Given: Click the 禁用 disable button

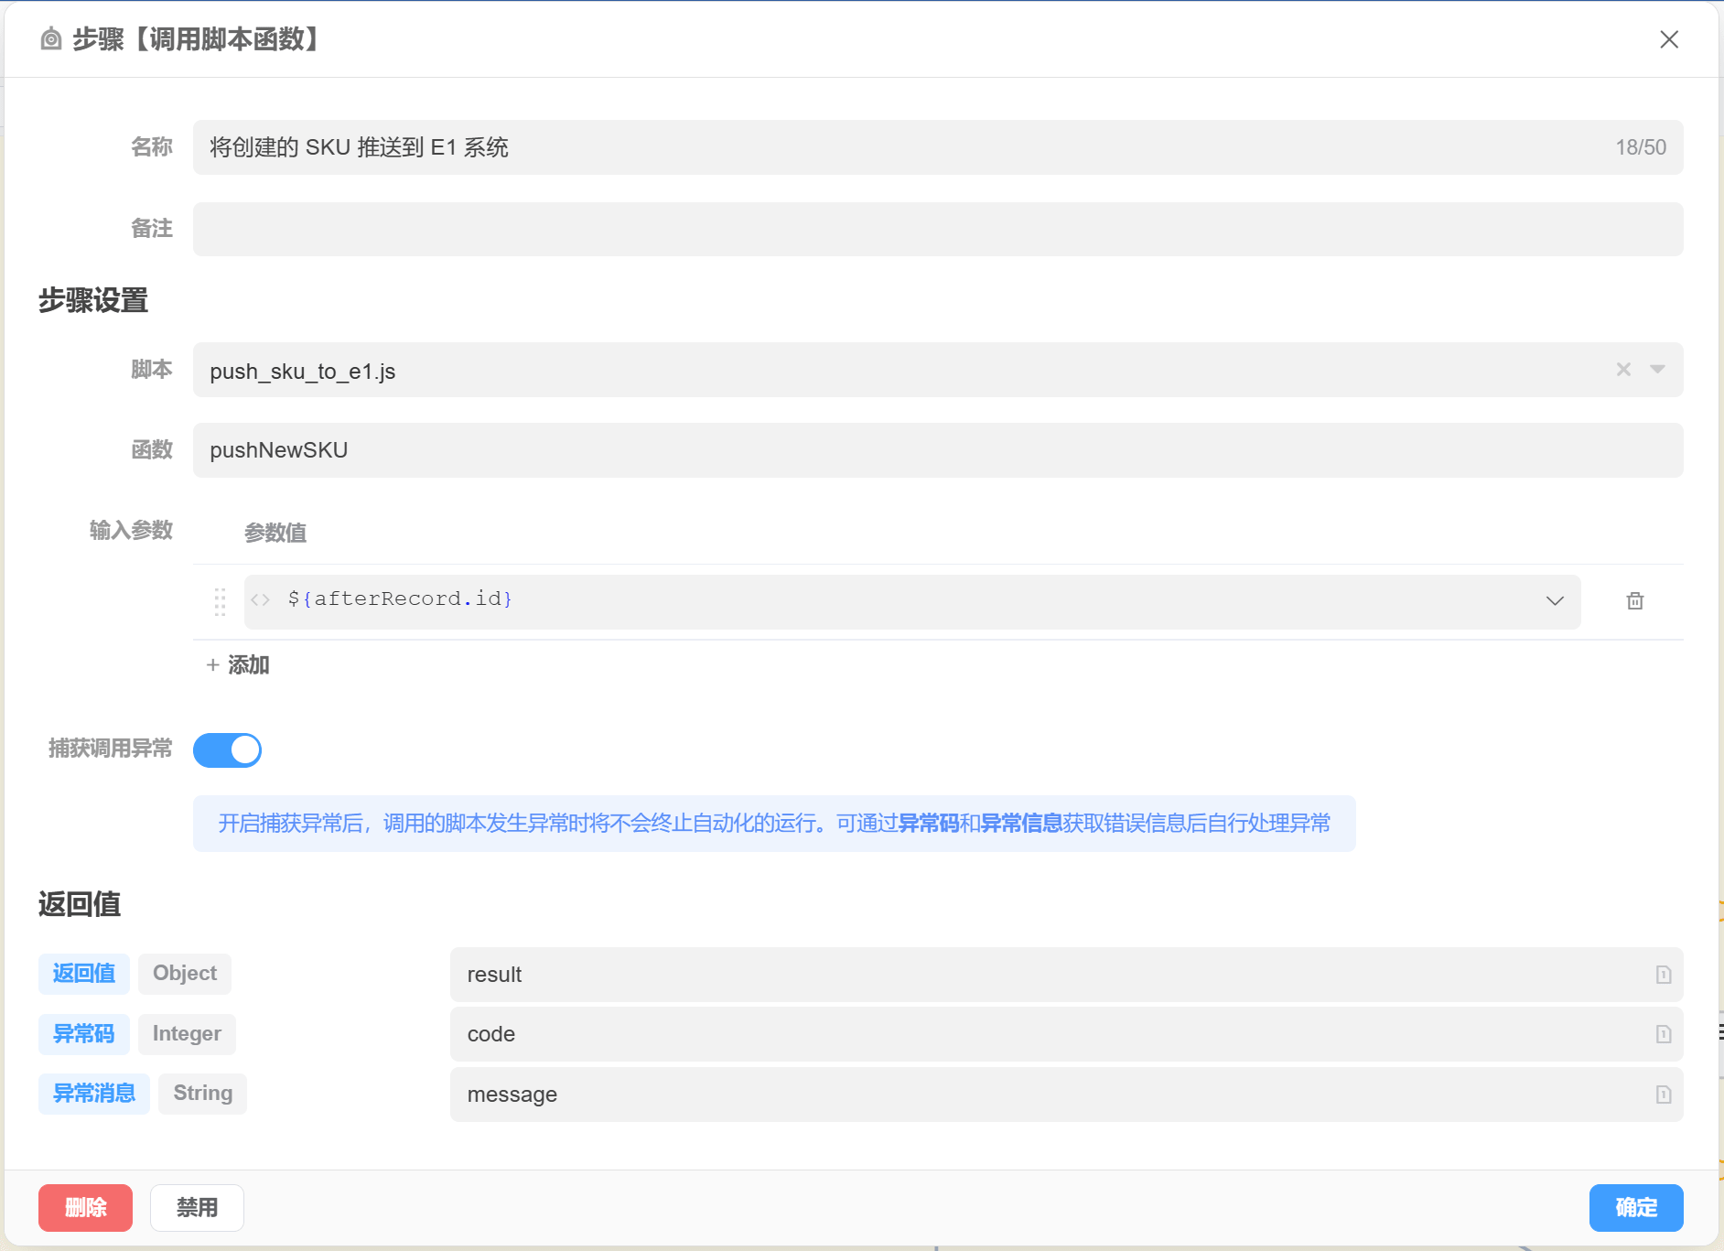Looking at the screenshot, I should (197, 1208).
